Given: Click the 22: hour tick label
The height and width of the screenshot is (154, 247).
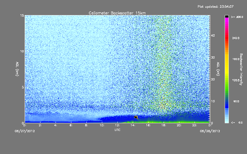Looking at the screenshot, I should click(195, 125).
